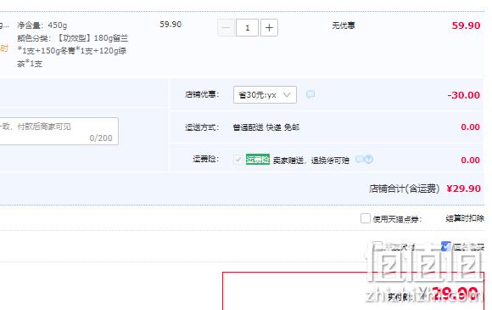The height and width of the screenshot is (310, 492).
Task: Increase item quantity with the plus button
Action: (269, 28)
